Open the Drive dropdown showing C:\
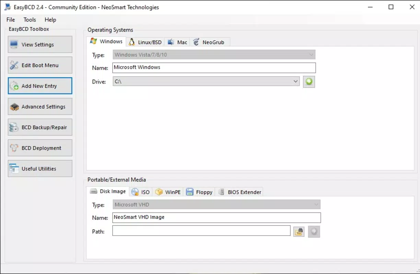This screenshot has height=274, width=420. click(206, 82)
